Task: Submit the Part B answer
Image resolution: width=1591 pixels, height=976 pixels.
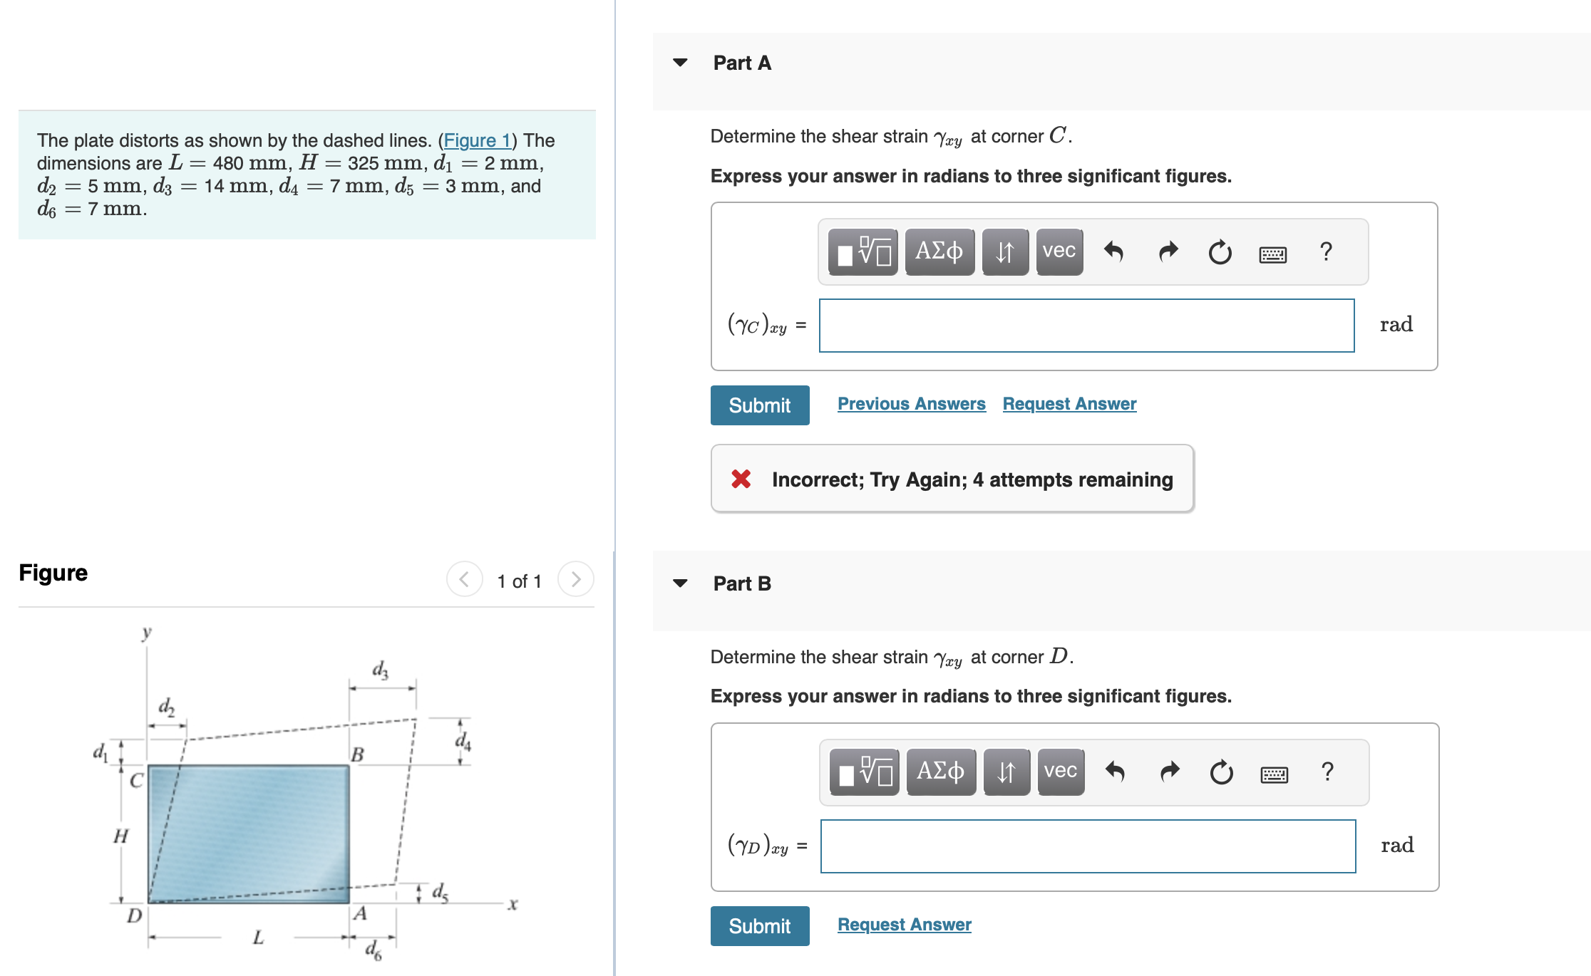Action: (x=759, y=925)
